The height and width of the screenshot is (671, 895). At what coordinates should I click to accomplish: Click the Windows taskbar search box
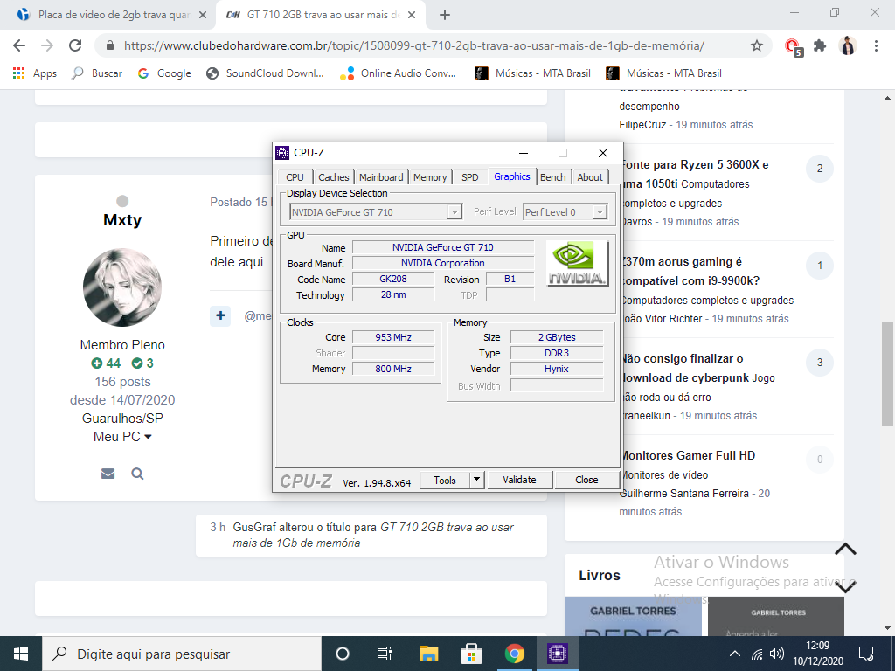(182, 654)
